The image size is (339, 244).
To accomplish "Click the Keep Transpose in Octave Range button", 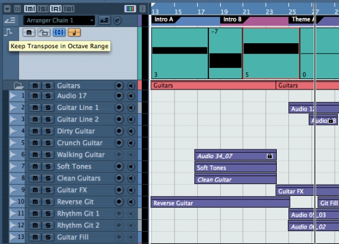I will pyautogui.click(x=59, y=33).
